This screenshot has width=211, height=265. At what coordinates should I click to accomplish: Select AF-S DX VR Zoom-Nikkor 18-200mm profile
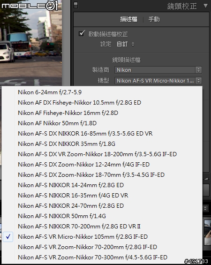[102, 154]
